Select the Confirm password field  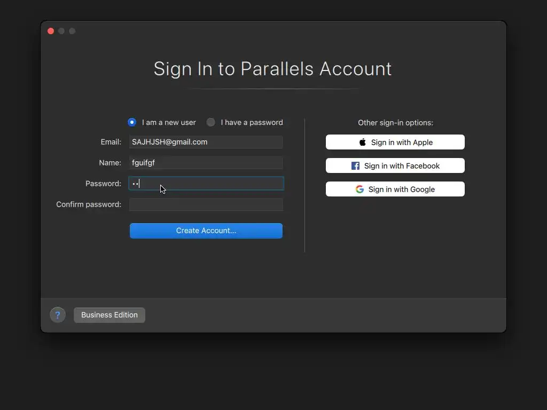pos(206,204)
